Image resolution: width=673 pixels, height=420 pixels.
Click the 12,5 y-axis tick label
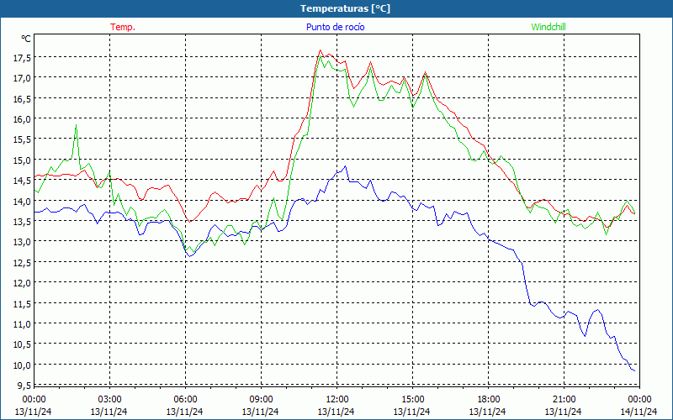(21, 262)
